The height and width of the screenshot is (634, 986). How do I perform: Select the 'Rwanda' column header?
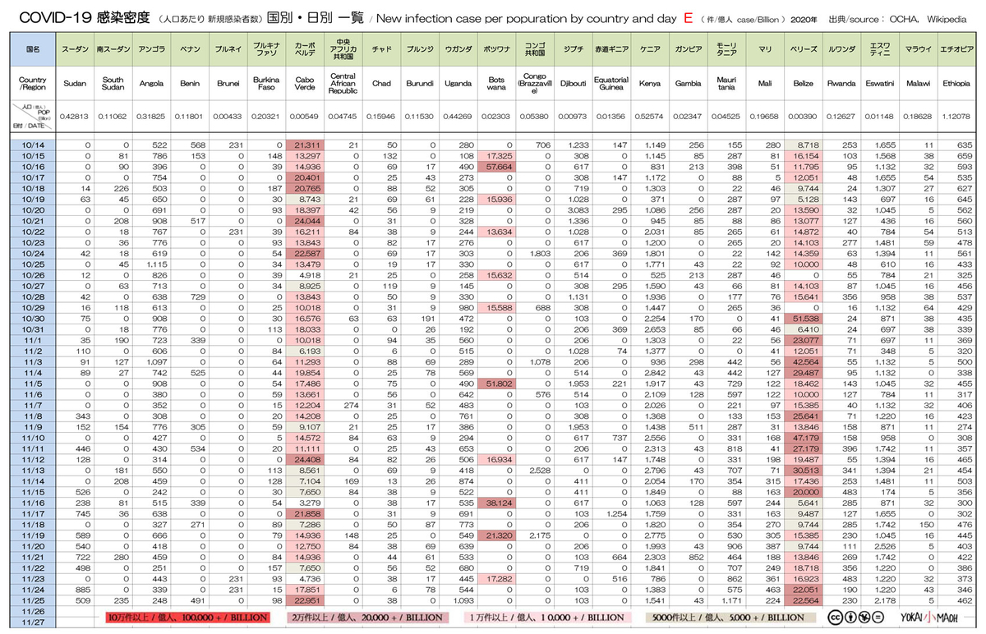841,84
